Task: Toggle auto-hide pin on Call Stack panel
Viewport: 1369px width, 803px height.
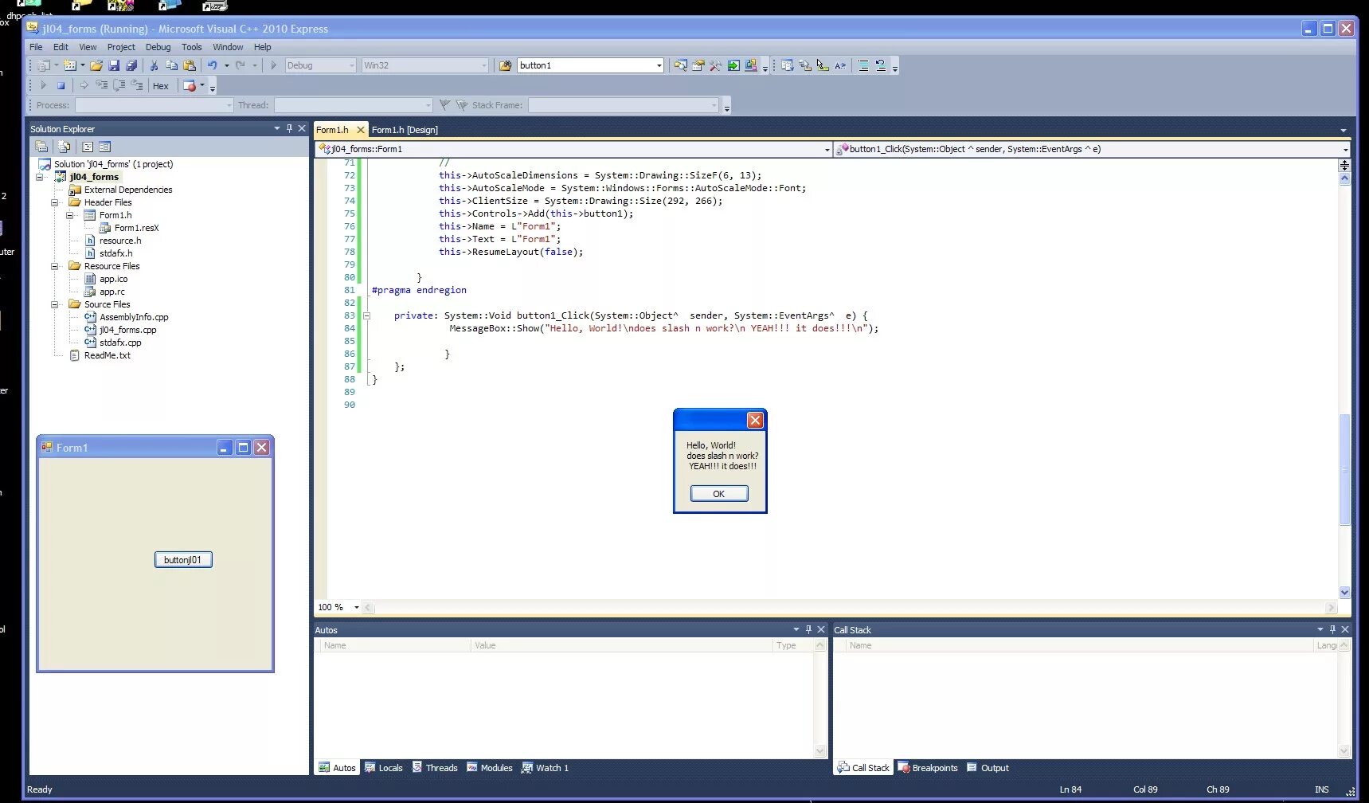Action: click(1332, 629)
